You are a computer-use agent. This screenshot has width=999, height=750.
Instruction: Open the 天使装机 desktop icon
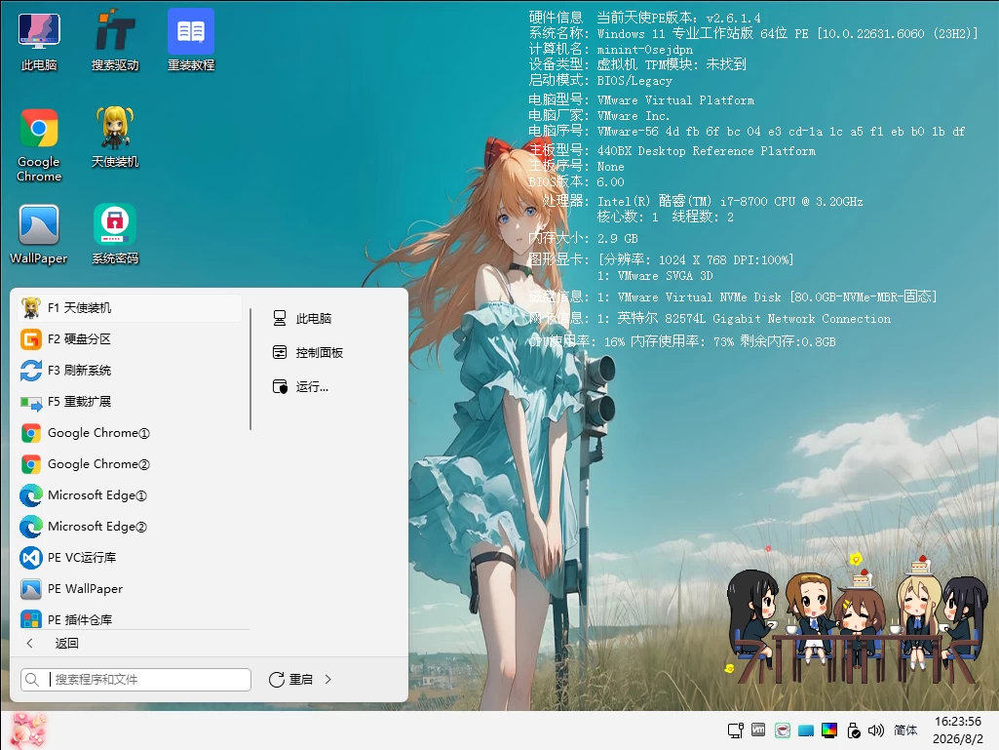click(115, 138)
